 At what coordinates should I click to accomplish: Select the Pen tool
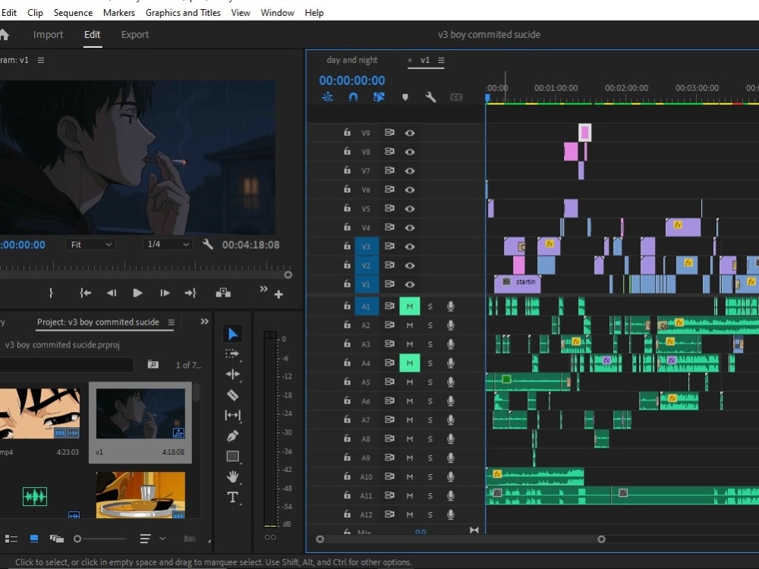[x=233, y=436]
